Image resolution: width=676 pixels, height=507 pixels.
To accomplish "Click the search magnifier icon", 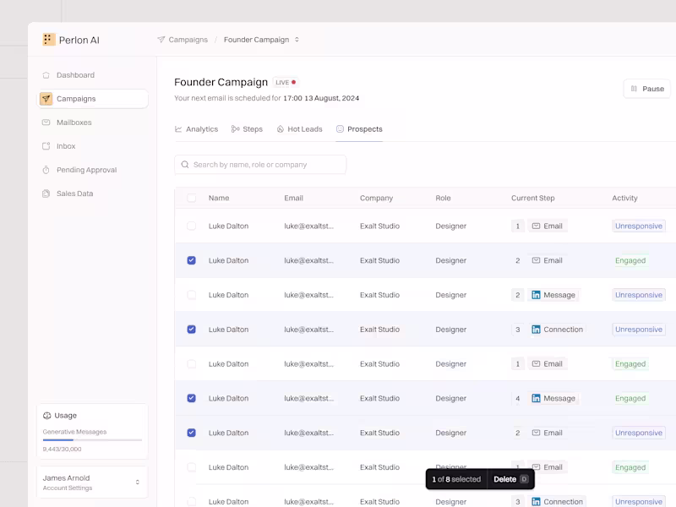I will [185, 165].
